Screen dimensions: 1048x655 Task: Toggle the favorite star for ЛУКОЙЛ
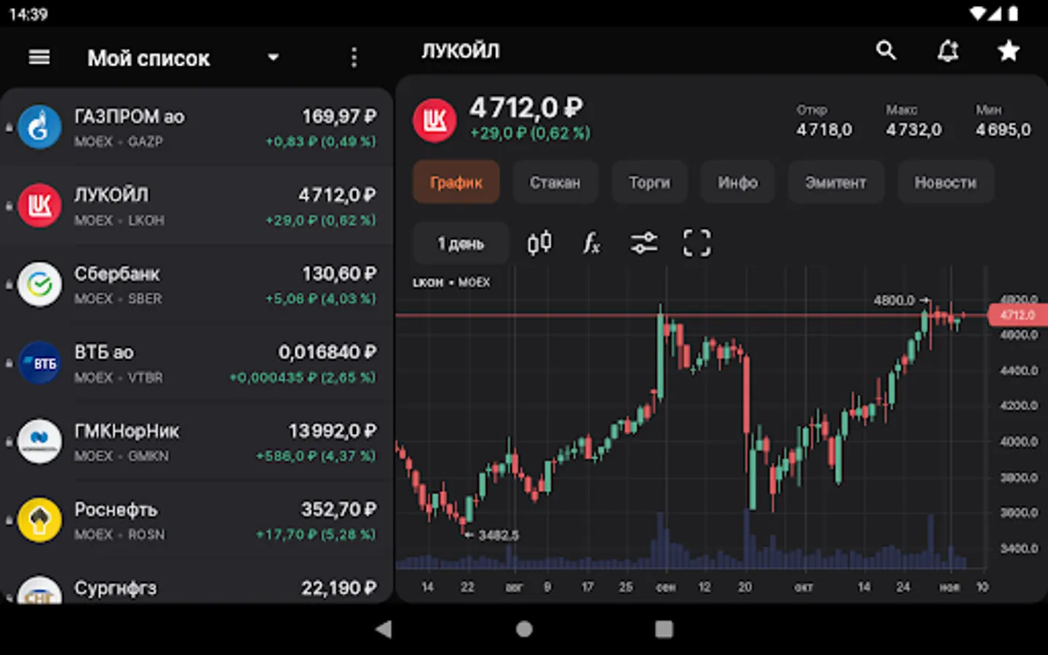coord(1009,50)
